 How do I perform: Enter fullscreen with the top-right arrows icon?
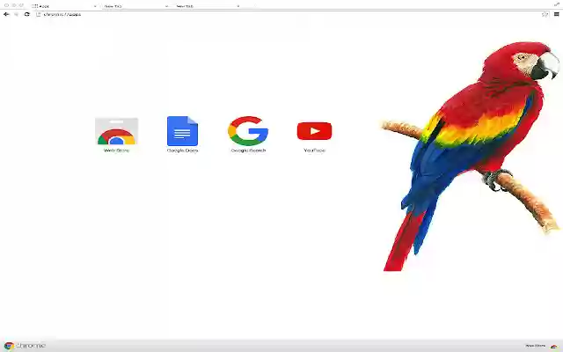click(x=557, y=4)
